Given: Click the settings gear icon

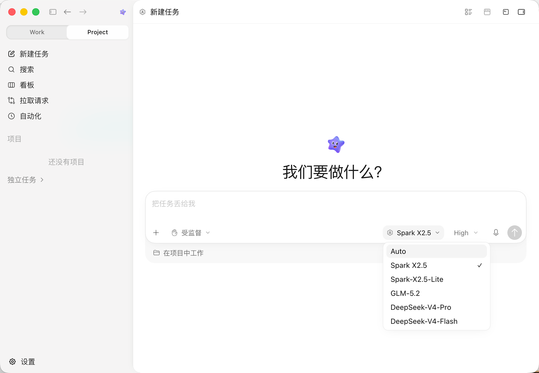Looking at the screenshot, I should [12, 362].
